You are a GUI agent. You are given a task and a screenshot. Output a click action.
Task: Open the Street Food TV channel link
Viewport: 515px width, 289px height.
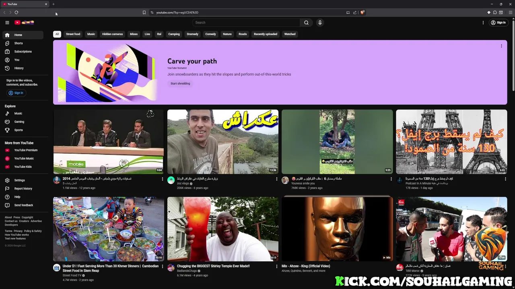[72, 275]
